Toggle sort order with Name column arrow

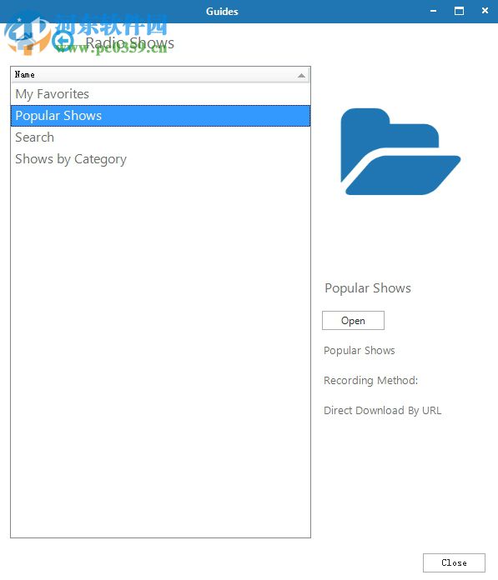pyautogui.click(x=301, y=76)
